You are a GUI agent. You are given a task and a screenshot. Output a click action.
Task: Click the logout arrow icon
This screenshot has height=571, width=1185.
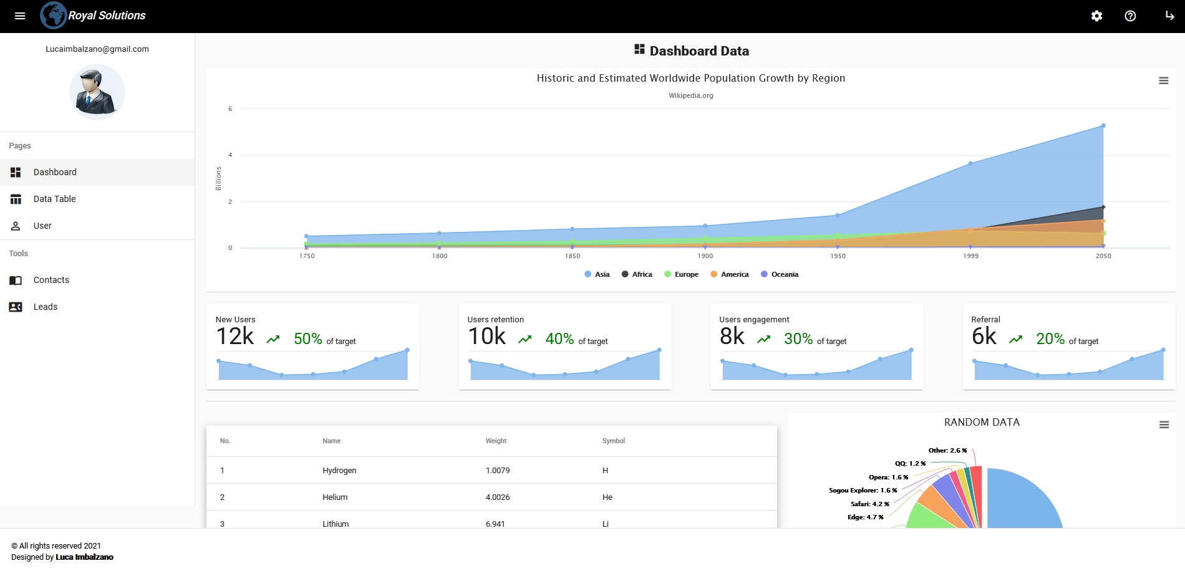click(1170, 16)
